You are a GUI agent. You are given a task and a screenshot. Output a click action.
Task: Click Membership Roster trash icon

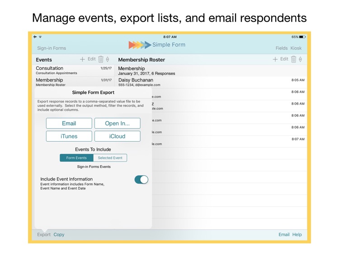(x=293, y=59)
